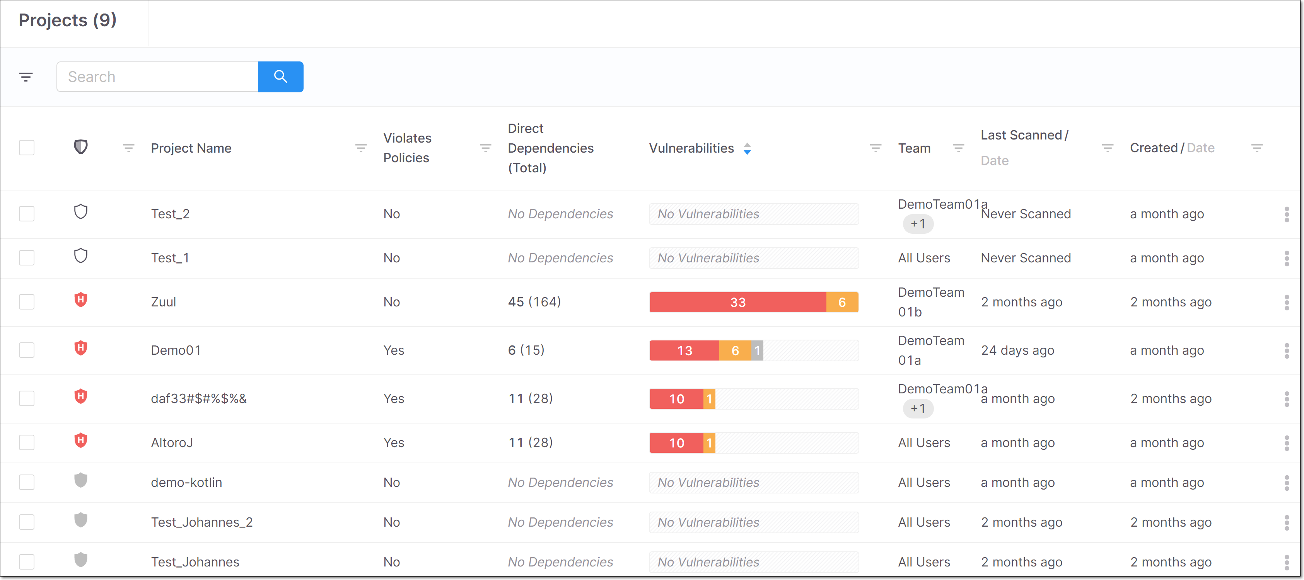Viewport: 1304px width, 580px height.
Task: Open the filter panel beside Search
Action: pos(26,77)
